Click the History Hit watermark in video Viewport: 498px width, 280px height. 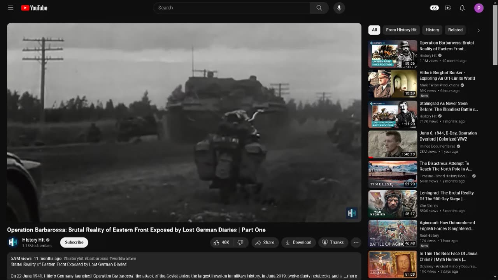tap(352, 213)
